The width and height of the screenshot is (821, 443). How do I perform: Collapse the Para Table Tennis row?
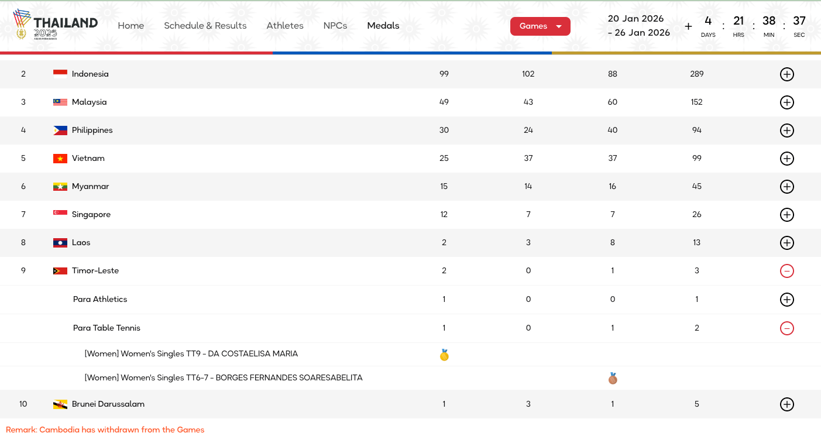click(x=787, y=328)
